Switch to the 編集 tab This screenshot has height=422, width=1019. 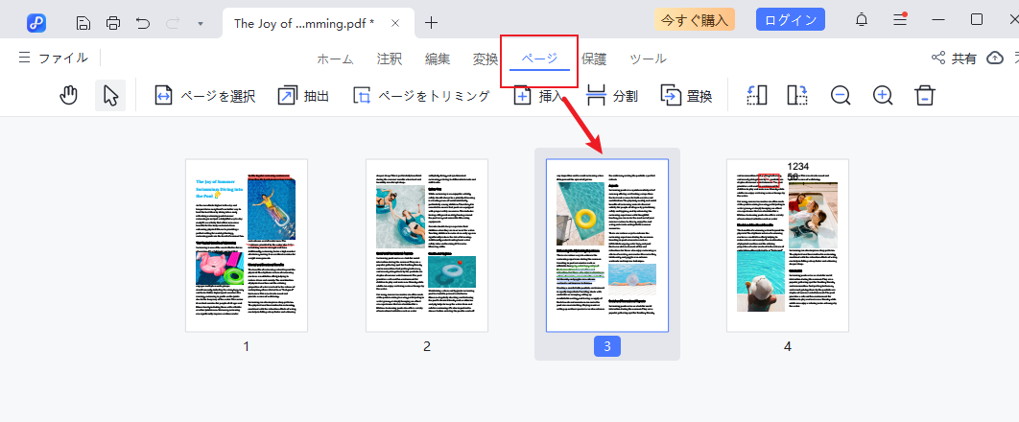[438, 59]
